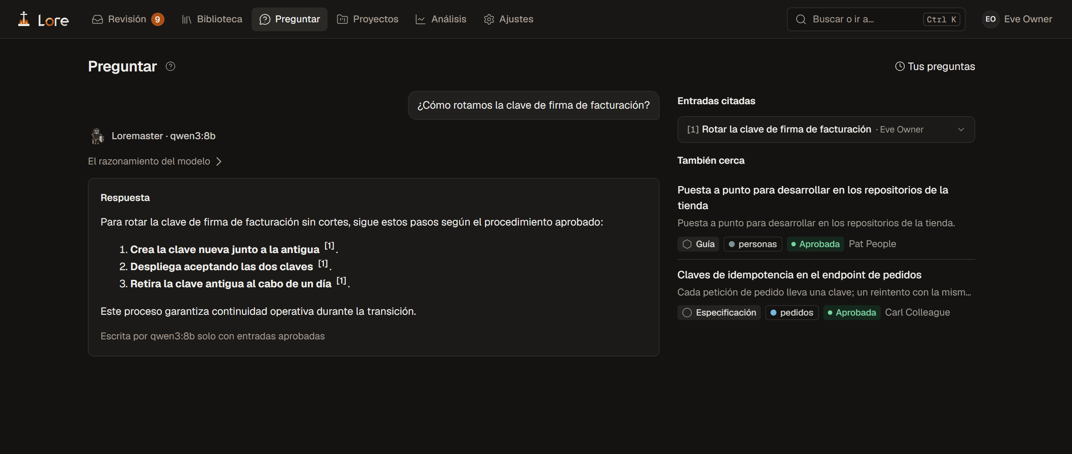
Task: Open the Biblioteca tab
Action: (212, 19)
